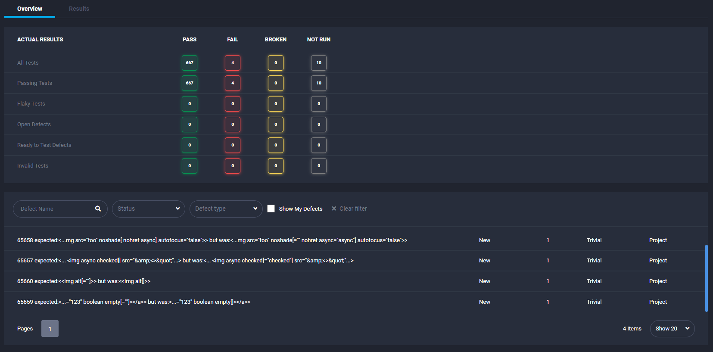The width and height of the screenshot is (713, 352).
Task: Click the 4 Items count text
Action: [632, 329]
